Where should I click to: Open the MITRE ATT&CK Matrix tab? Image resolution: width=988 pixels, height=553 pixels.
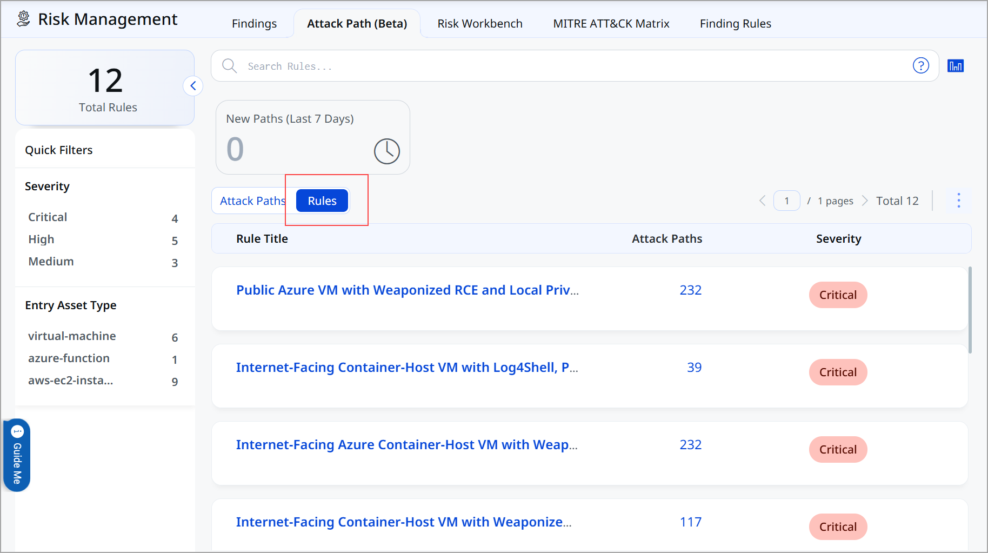click(x=611, y=24)
